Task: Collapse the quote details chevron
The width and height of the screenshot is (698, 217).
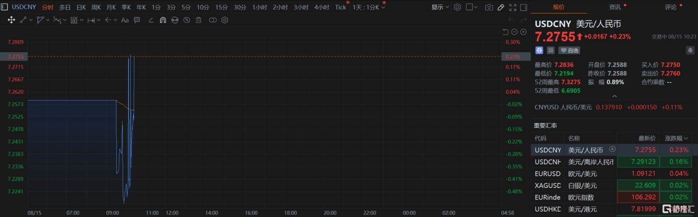Action: [x=615, y=96]
